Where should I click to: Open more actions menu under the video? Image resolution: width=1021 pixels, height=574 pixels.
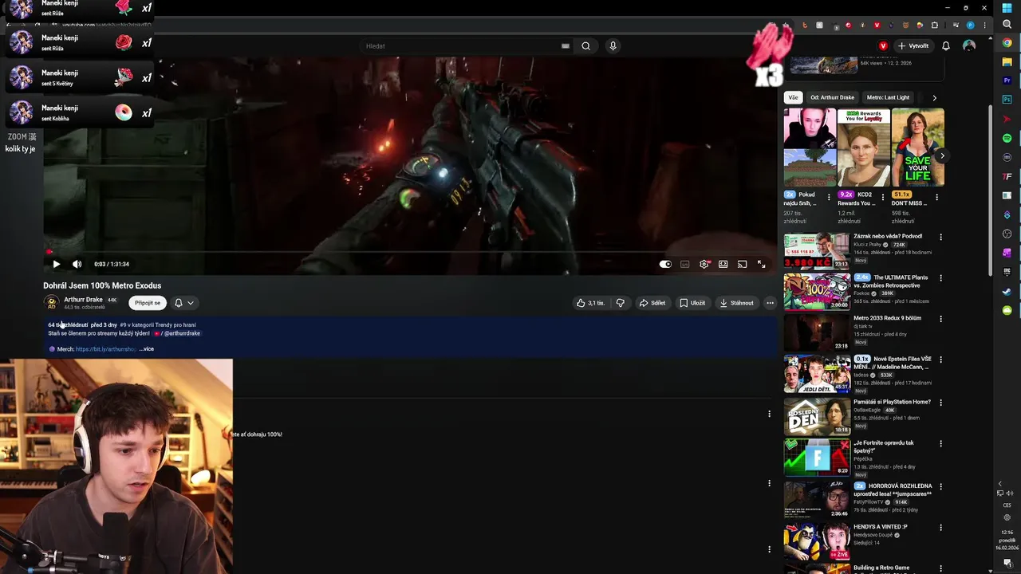point(770,303)
